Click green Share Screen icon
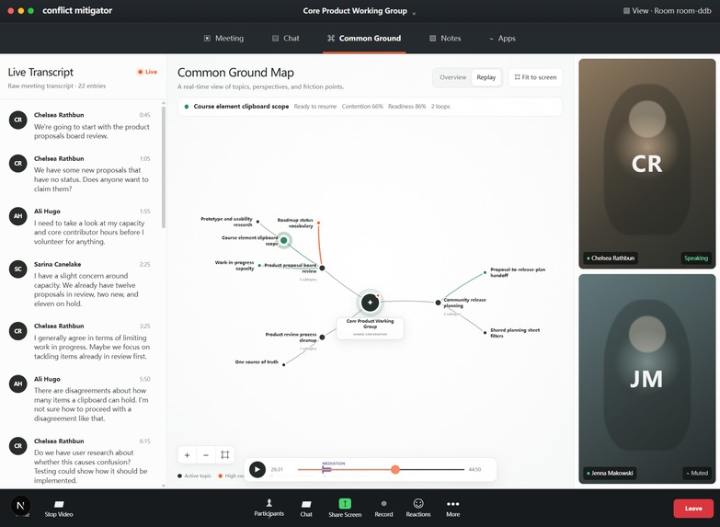720x527 pixels. [x=345, y=504]
